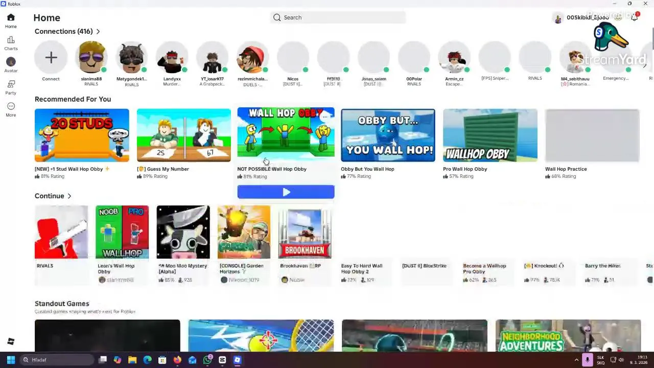Viewport: 654px width, 368px height.
Task: Open Landyxx's connection avatar
Action: pyautogui.click(x=172, y=58)
